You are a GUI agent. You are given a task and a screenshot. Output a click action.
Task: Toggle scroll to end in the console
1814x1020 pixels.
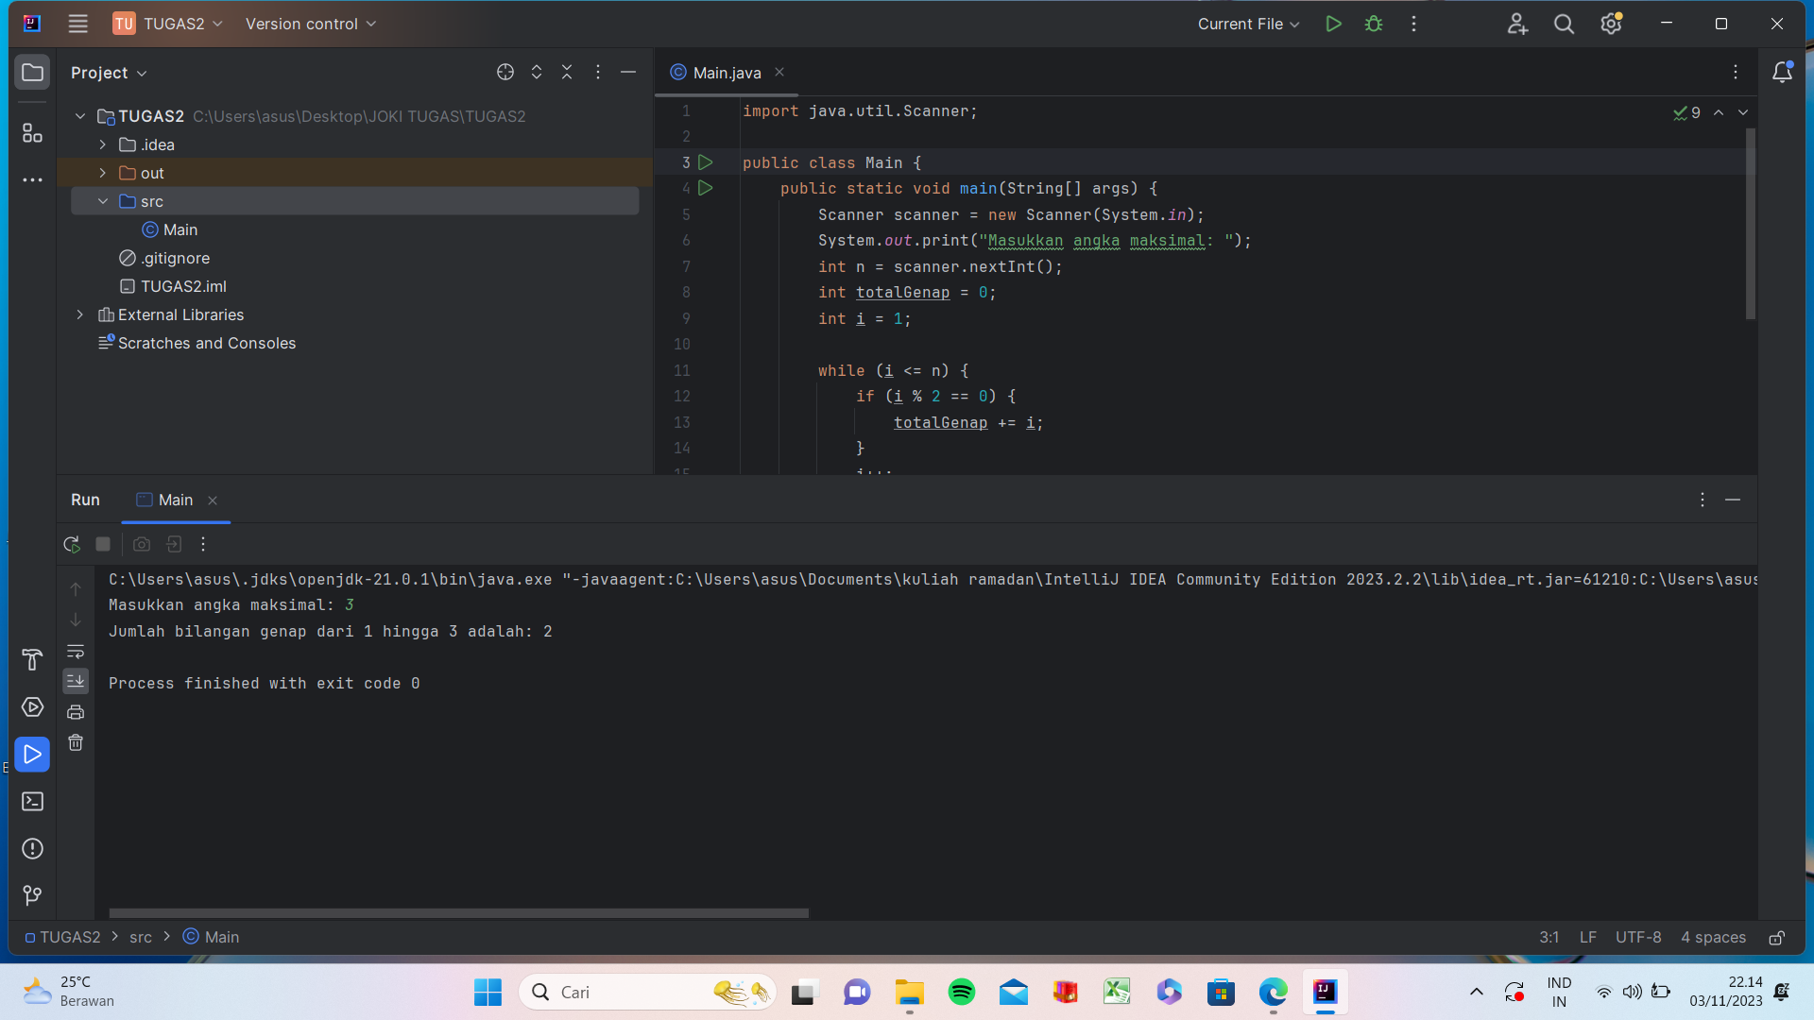coord(76,681)
